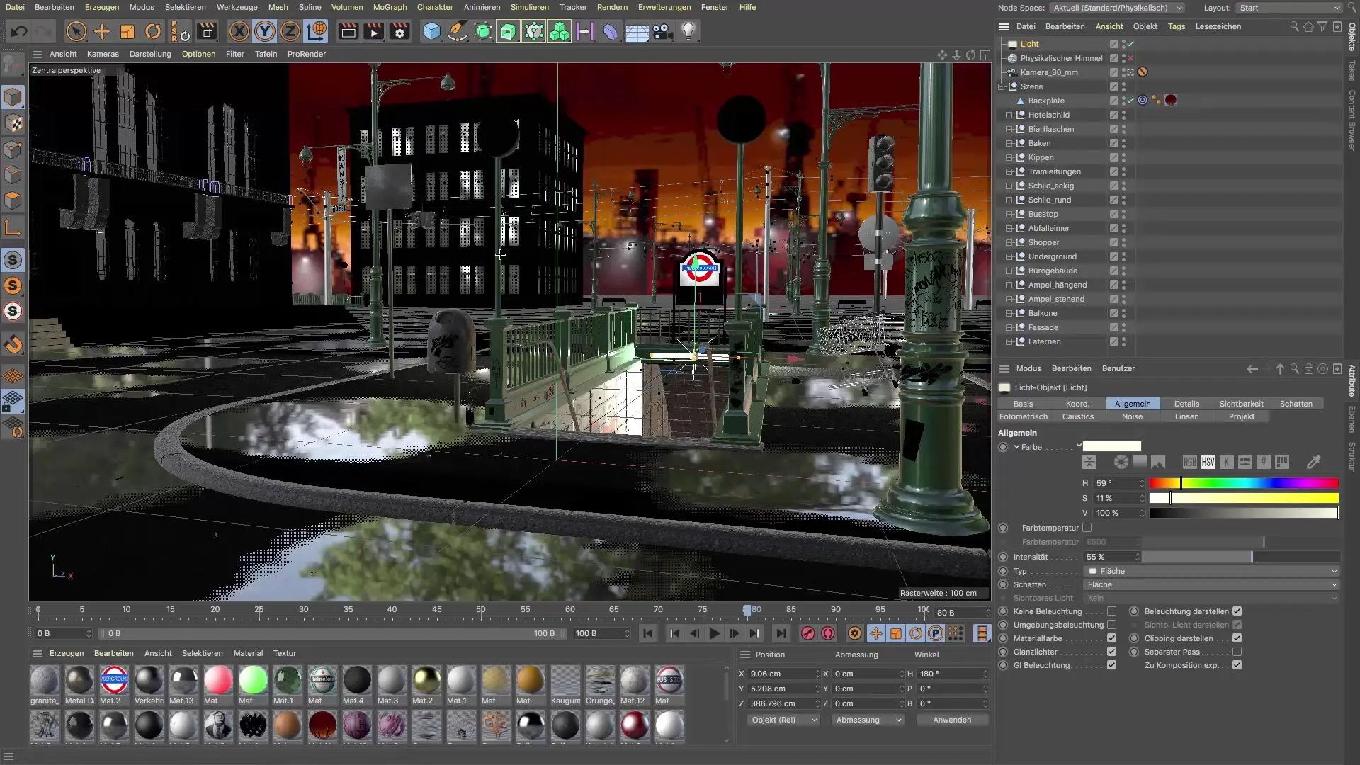This screenshot has width=1360, height=765.
Task: Open the deformer bend icon
Action: point(611,31)
